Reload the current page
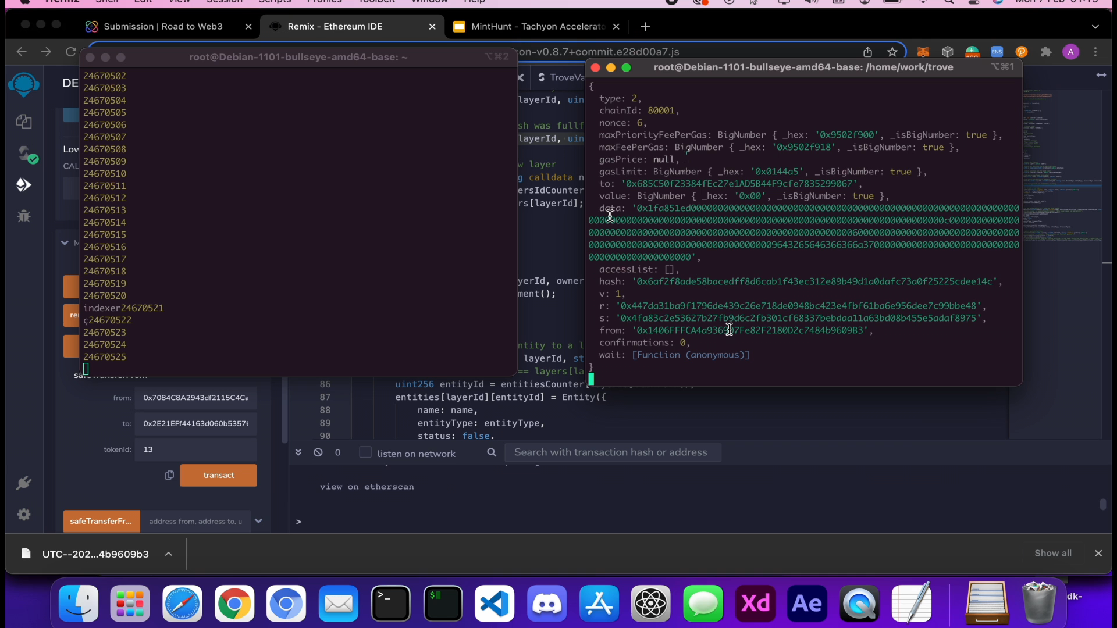The width and height of the screenshot is (1117, 628). [x=70, y=52]
